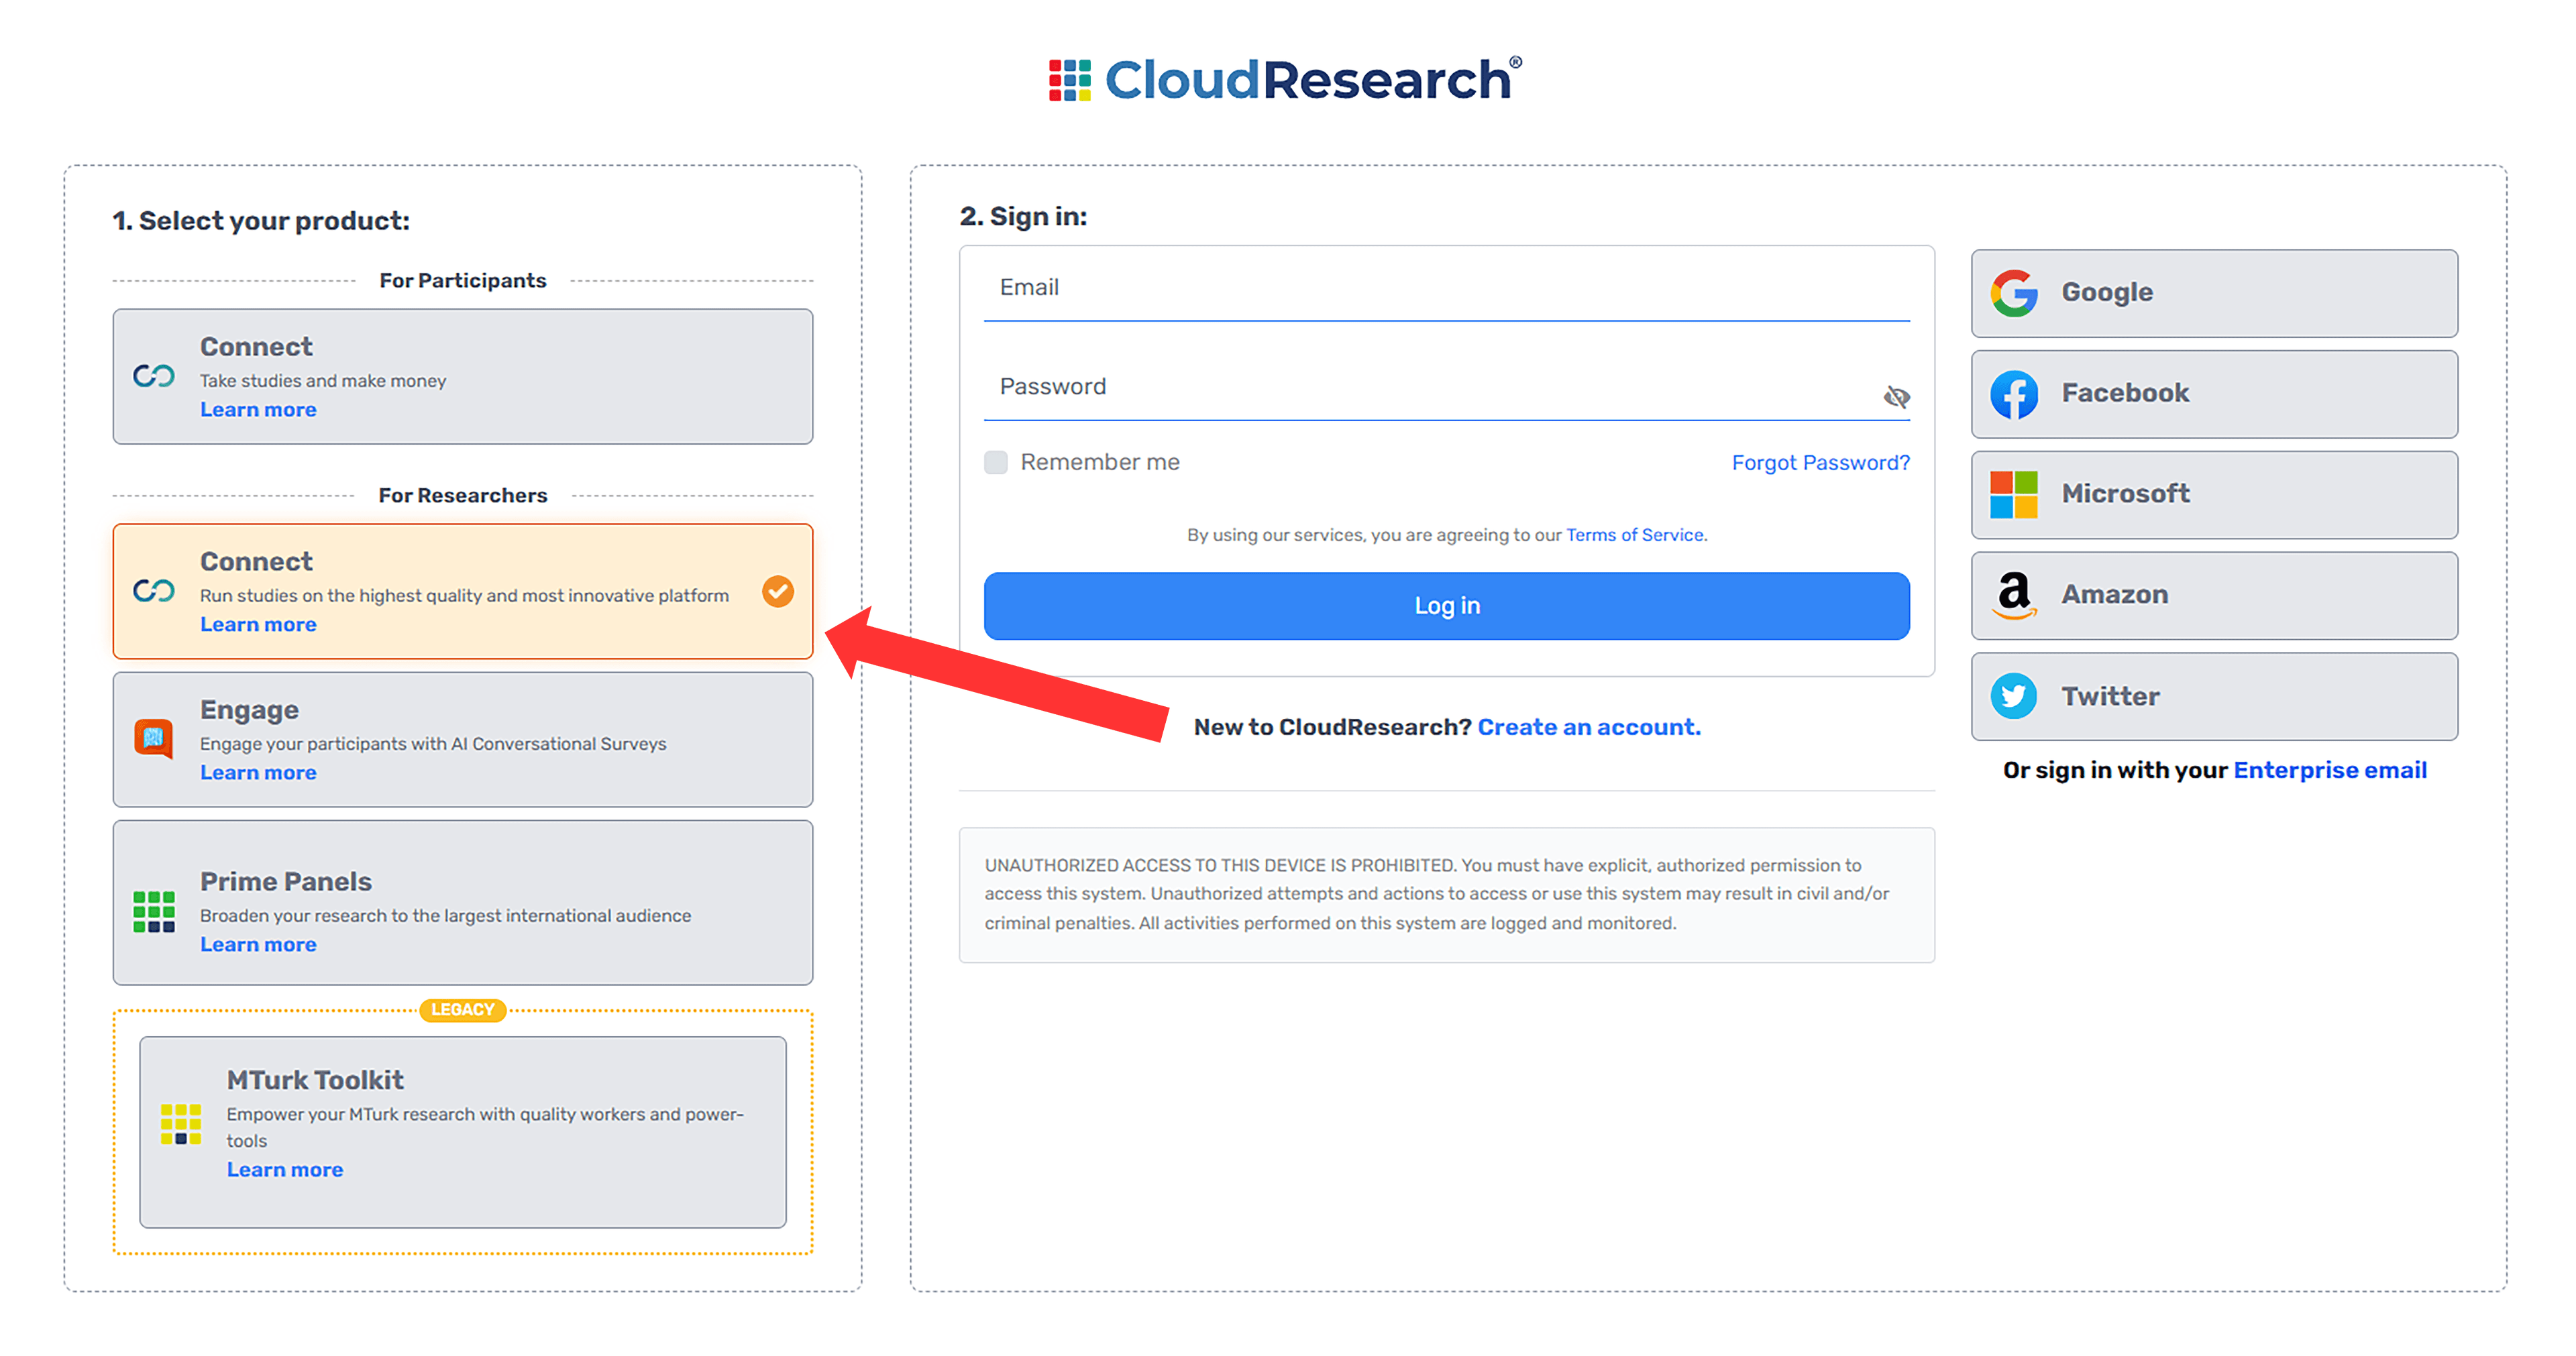
Task: Click 'Empower your MTurk research' description
Action: (x=485, y=1128)
